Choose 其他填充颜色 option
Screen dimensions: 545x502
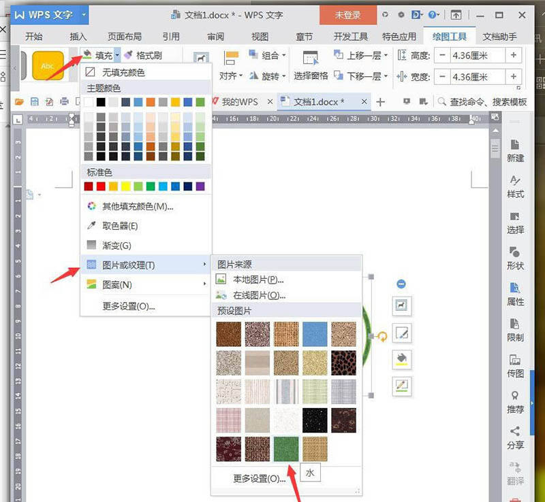click(x=137, y=206)
